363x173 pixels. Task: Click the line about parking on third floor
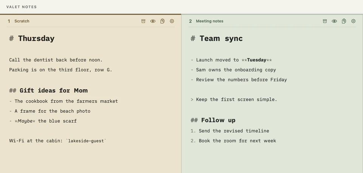(x=60, y=70)
